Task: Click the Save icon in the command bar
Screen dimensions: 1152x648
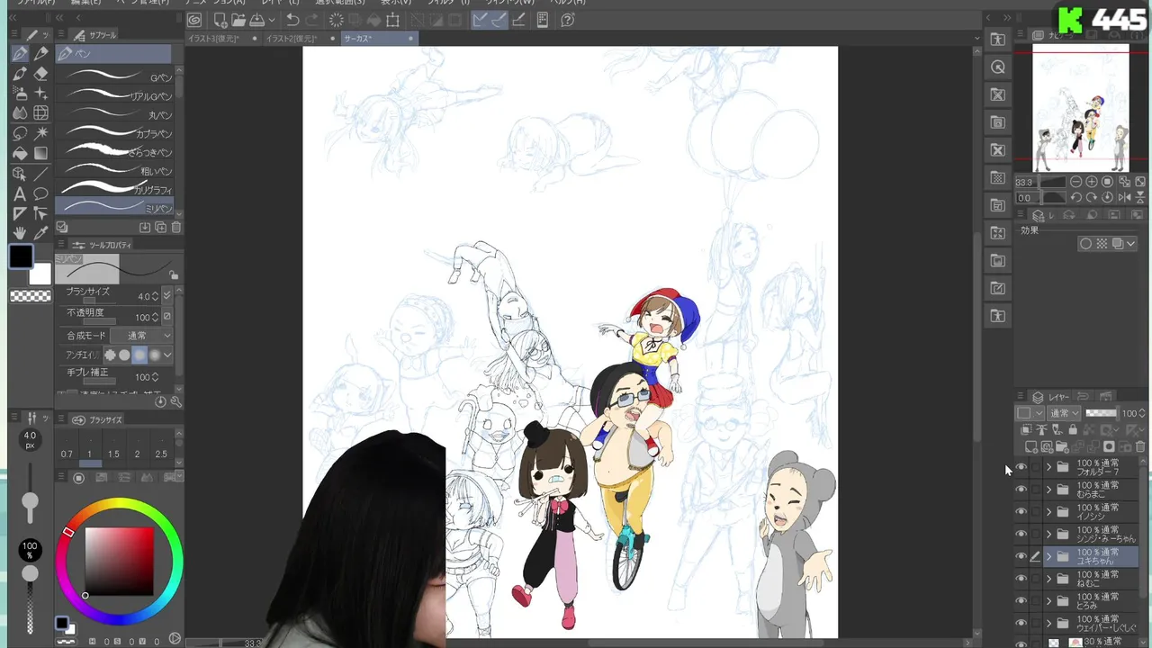Action: click(x=256, y=20)
